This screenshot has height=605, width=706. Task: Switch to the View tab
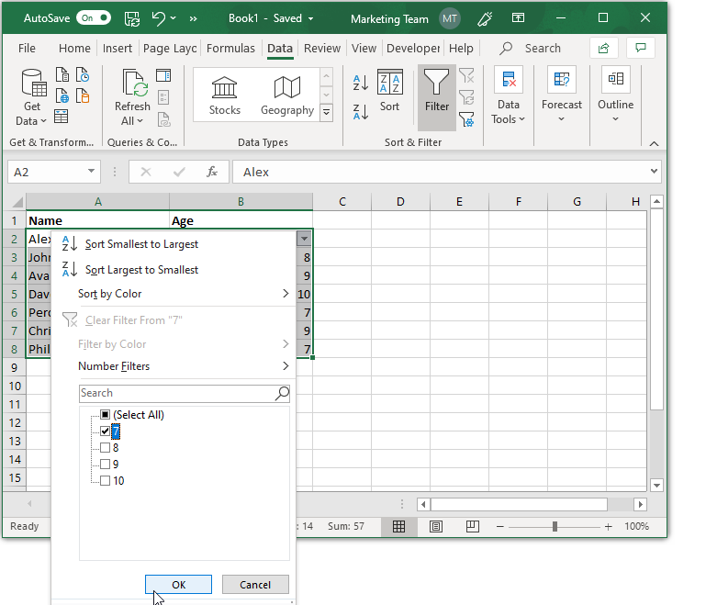pyautogui.click(x=364, y=48)
